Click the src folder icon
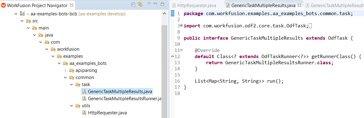 tap(28, 21)
